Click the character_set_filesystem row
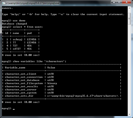The height and width of the screenshot is (118, 133). pos(62,83)
